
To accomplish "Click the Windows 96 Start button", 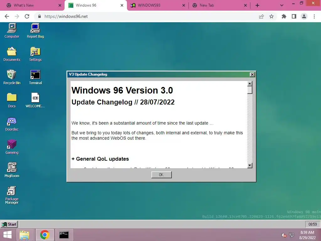I will tap(9, 224).
